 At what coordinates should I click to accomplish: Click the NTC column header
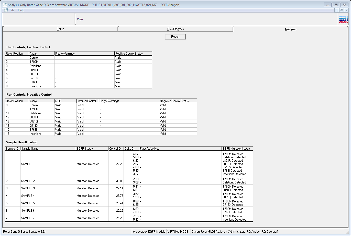click(x=65, y=101)
